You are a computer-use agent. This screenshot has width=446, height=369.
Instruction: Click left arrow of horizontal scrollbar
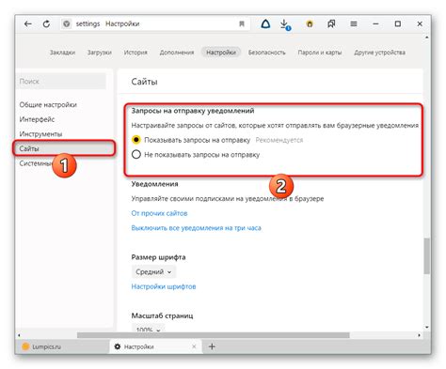[19, 335]
